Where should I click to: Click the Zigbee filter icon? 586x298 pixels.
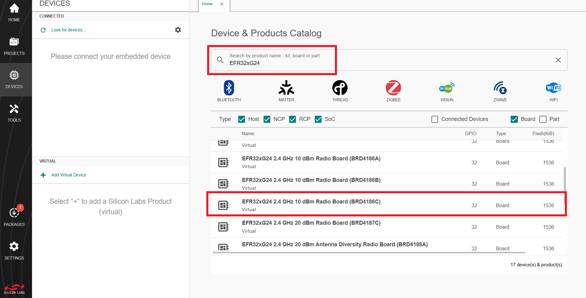(393, 88)
